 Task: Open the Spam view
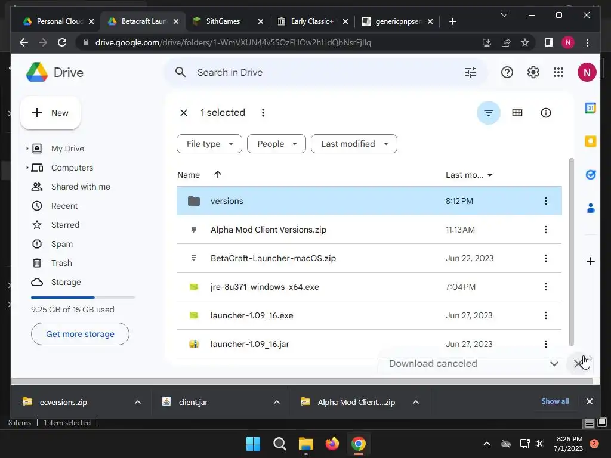(62, 244)
